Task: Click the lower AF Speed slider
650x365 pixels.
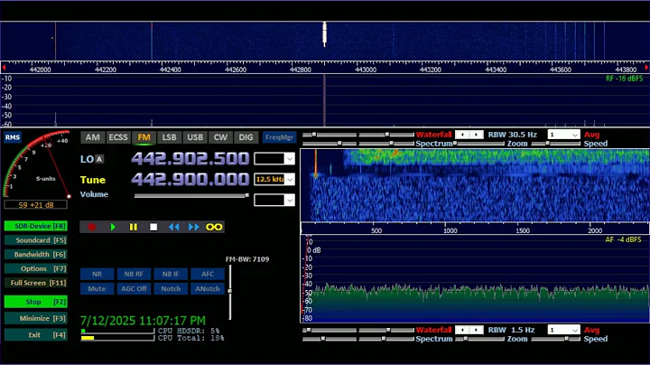Action: click(556, 339)
